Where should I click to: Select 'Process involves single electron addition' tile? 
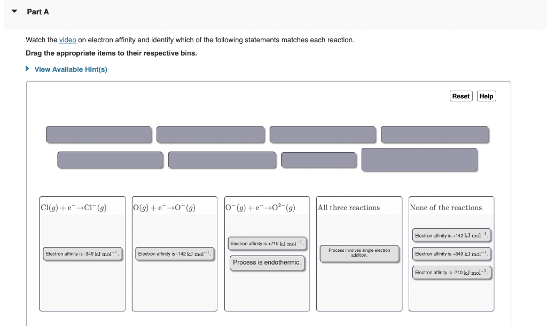360,253
